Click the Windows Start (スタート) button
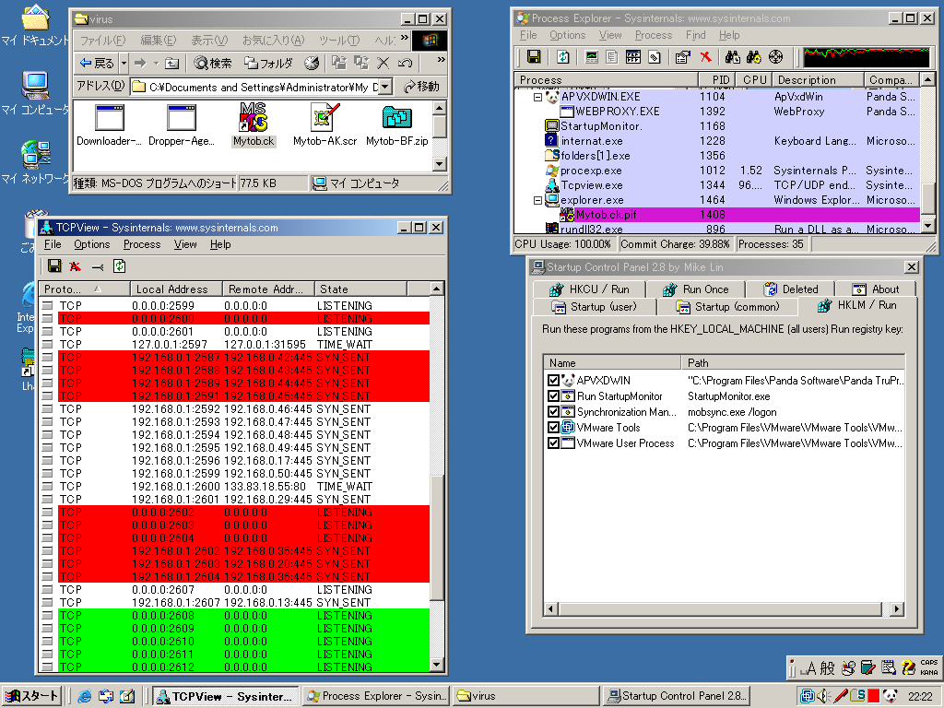The height and width of the screenshot is (708, 944). 32,696
